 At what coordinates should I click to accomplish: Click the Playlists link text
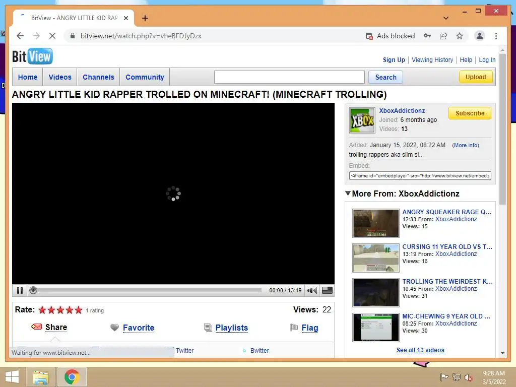click(x=232, y=328)
